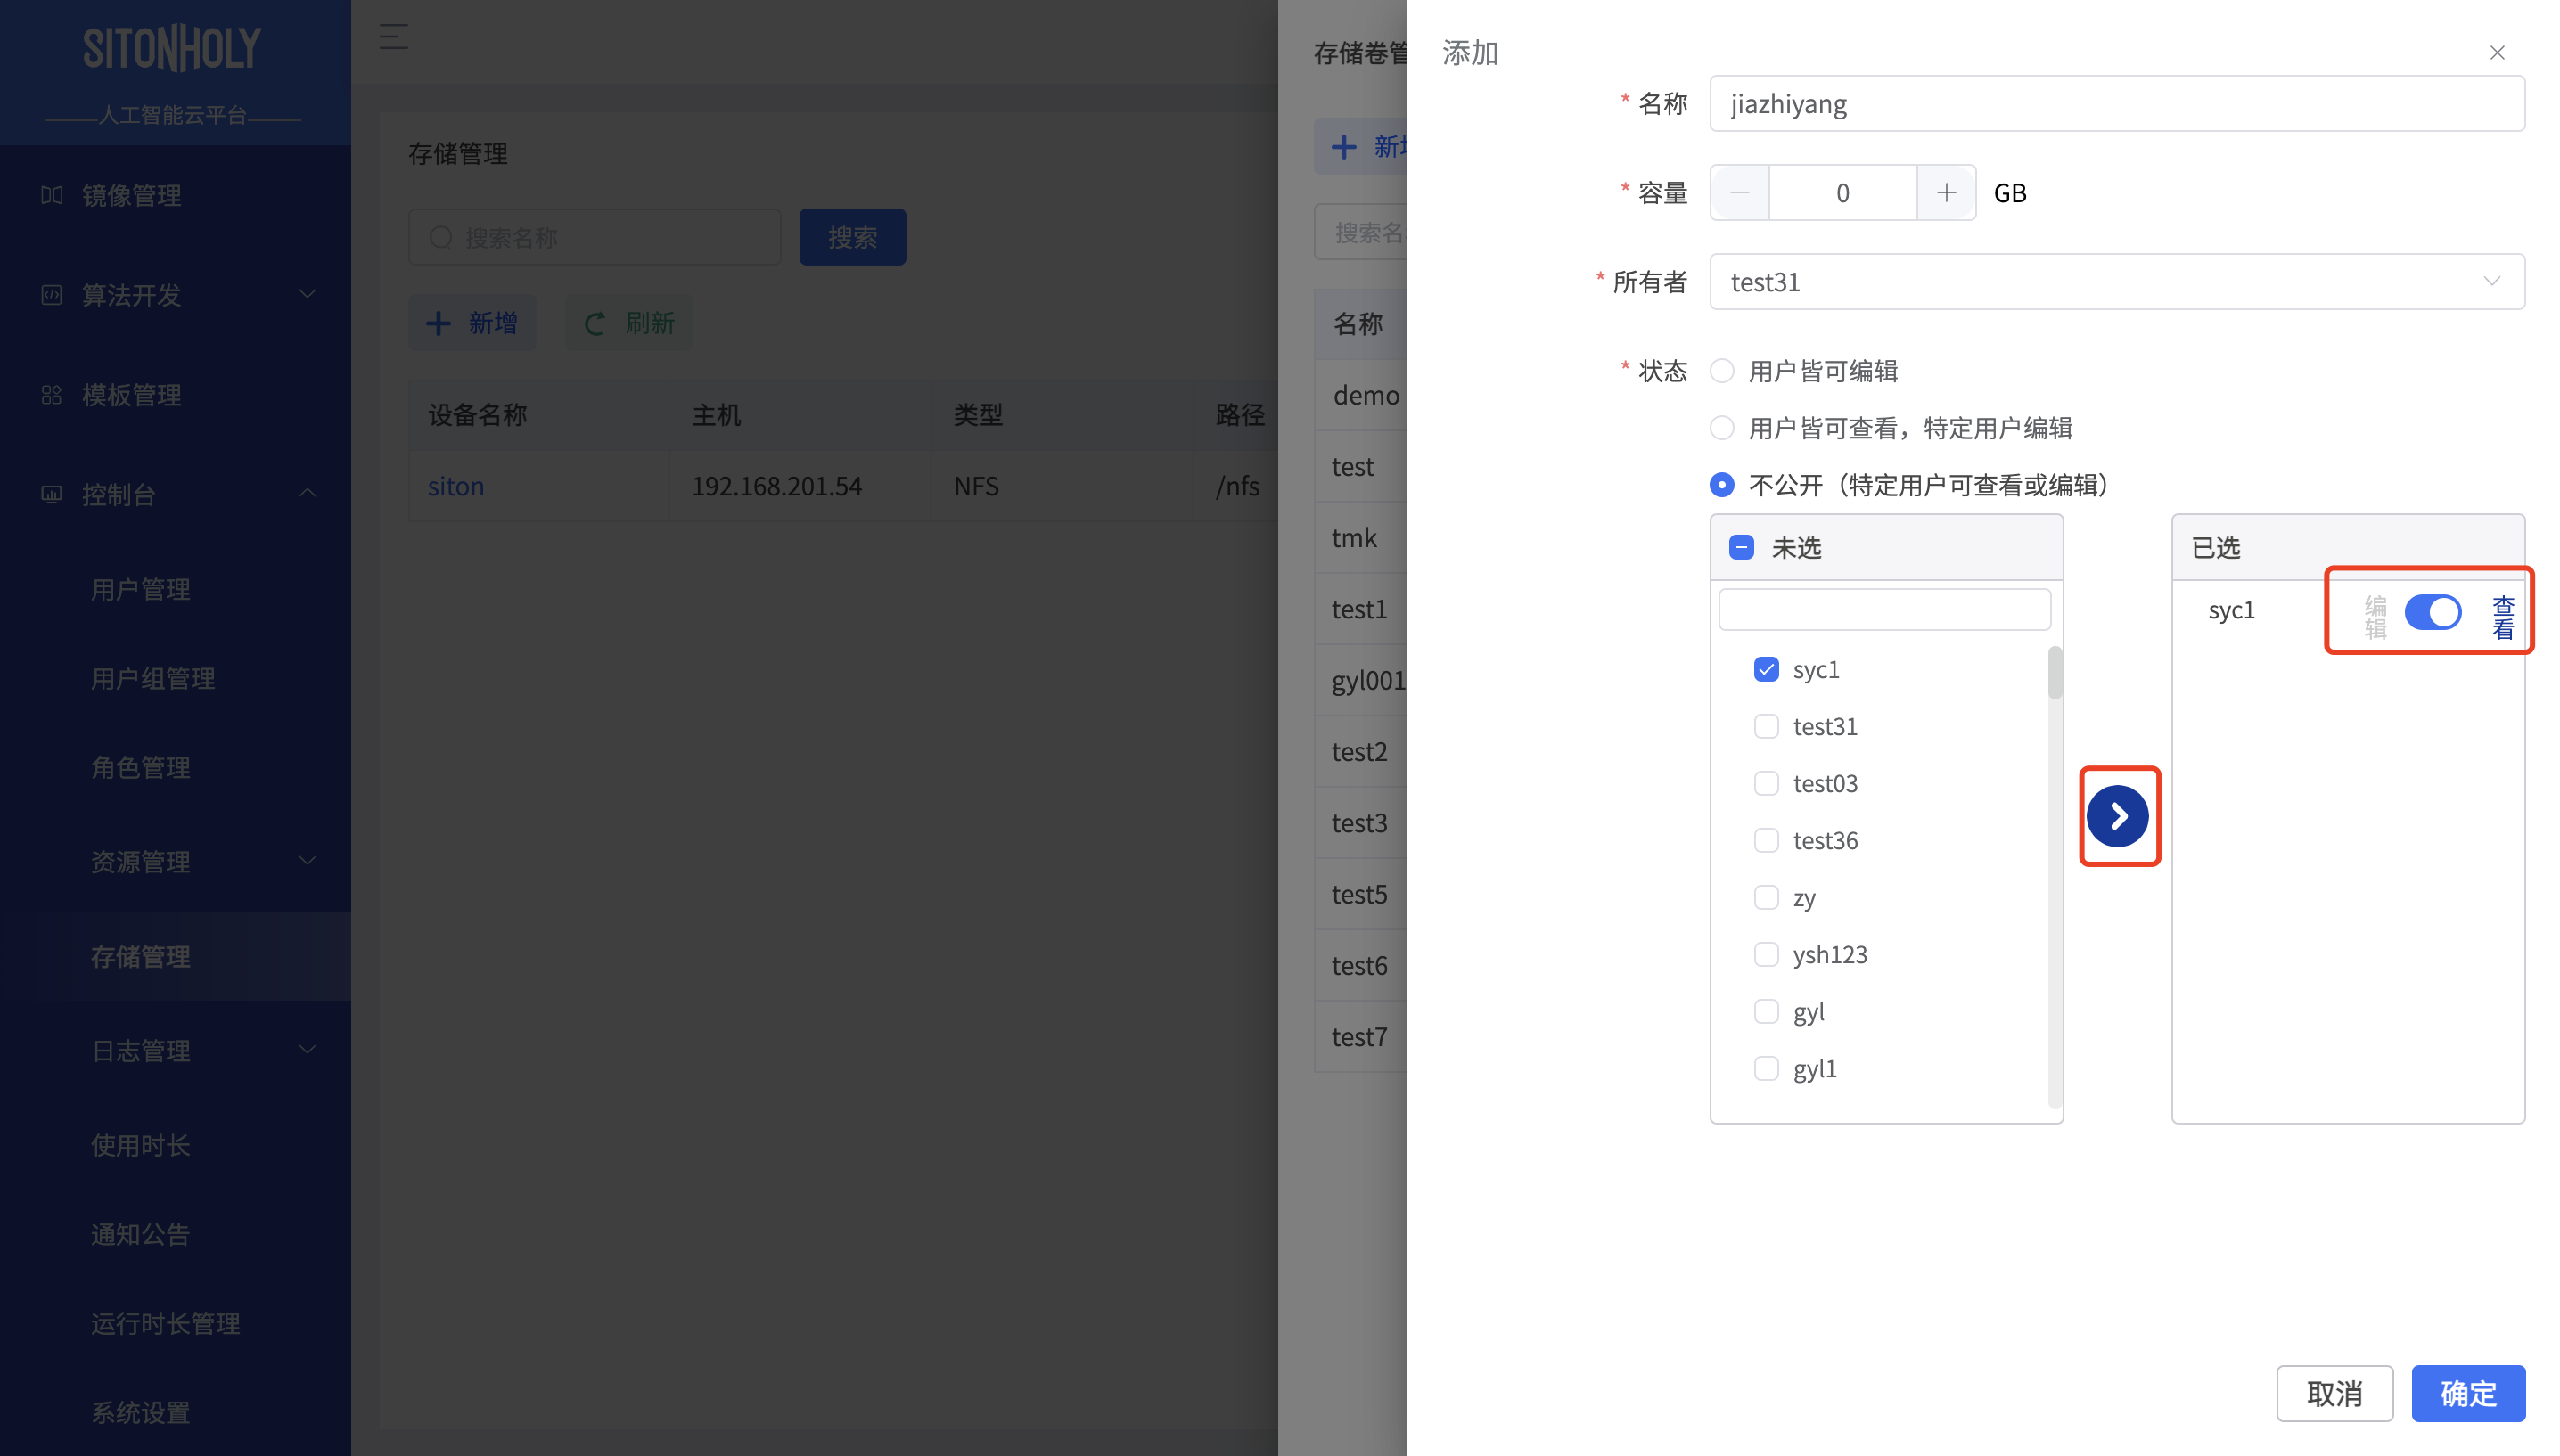Uncheck the syc1 checkbox
2560x1456 pixels.
1766,669
